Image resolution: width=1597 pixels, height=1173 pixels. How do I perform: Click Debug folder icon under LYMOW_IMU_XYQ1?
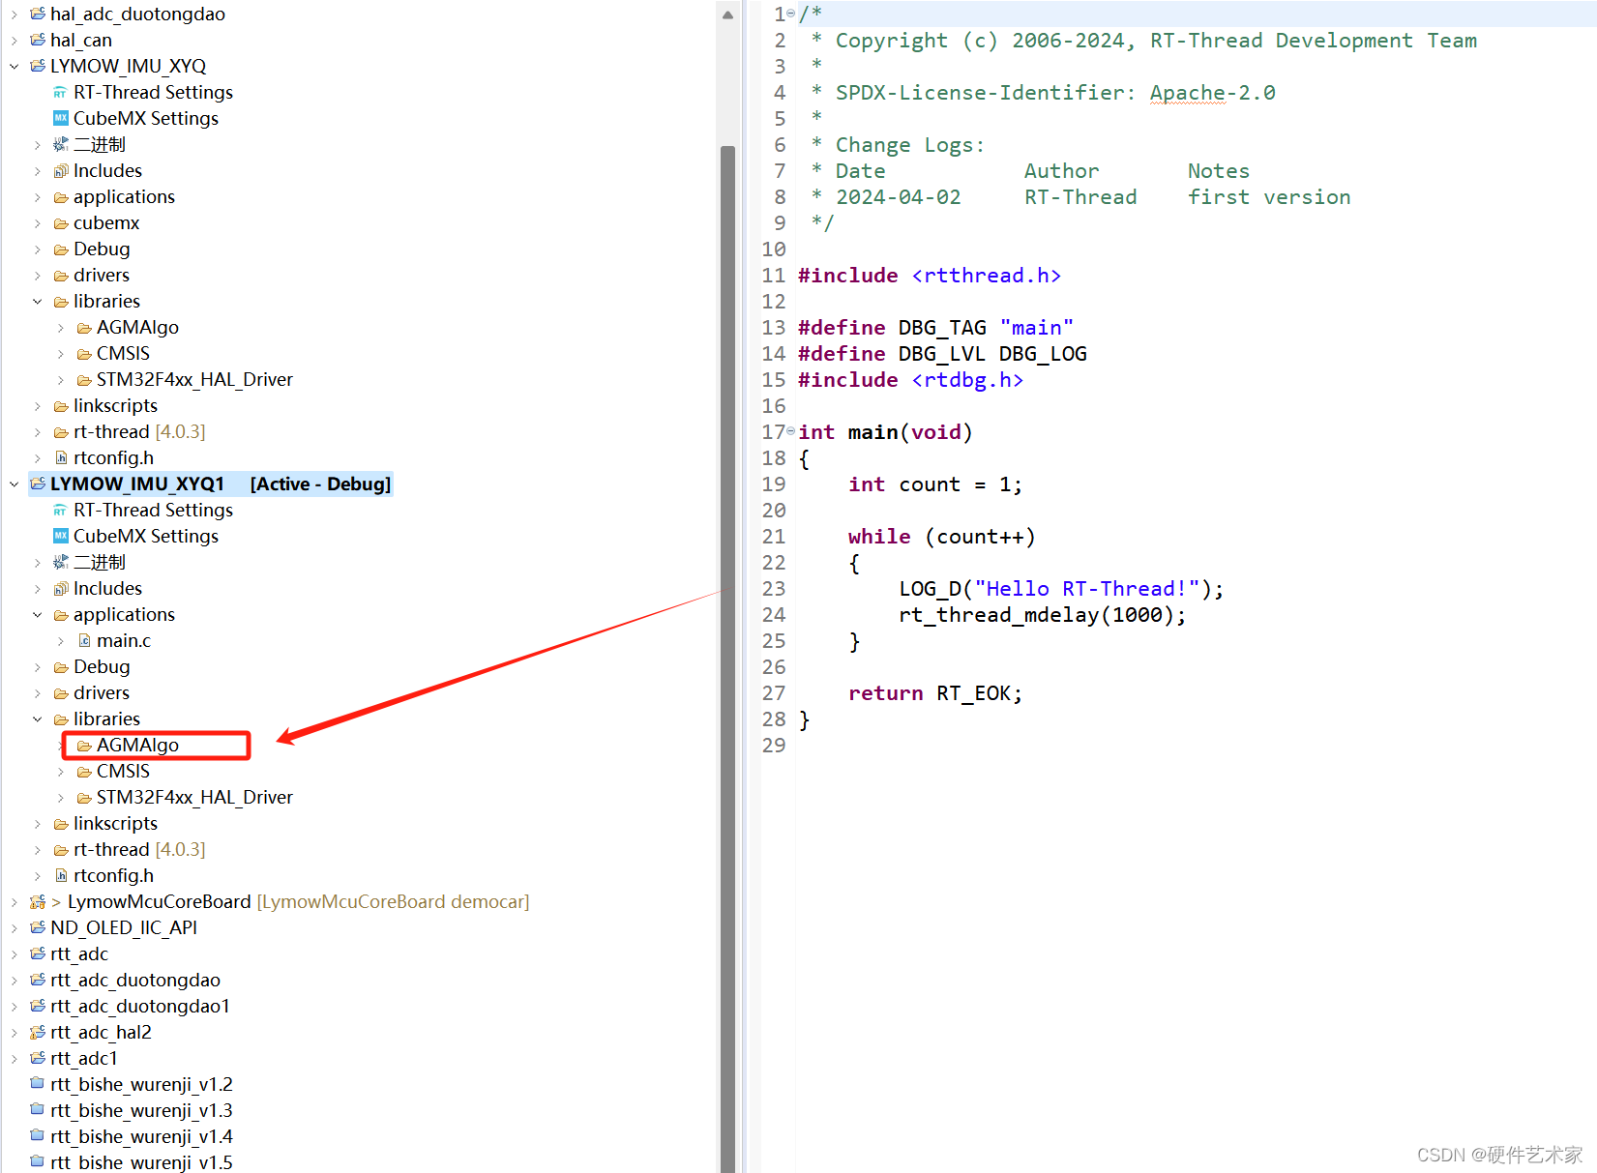61,667
